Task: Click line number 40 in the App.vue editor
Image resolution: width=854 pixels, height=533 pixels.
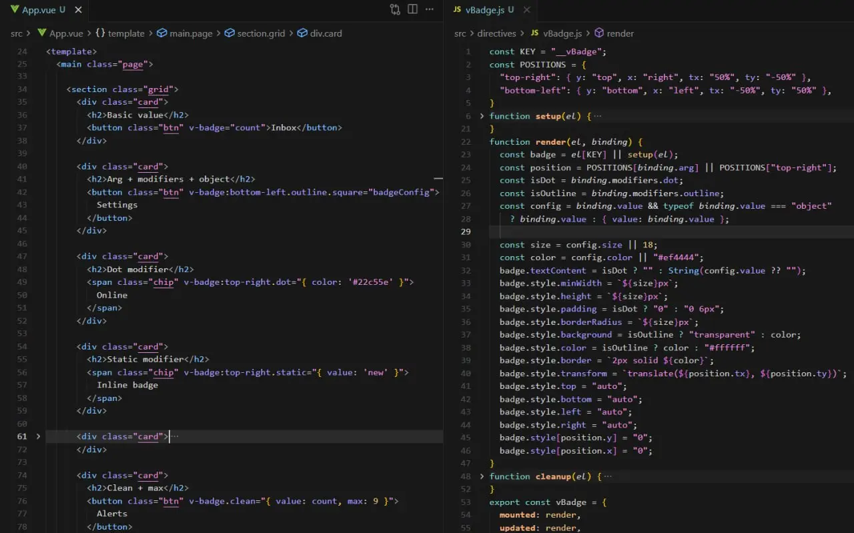Action: (22, 166)
